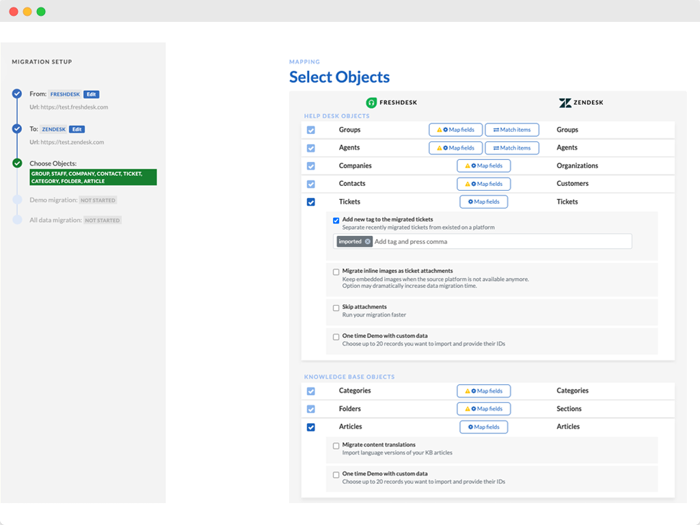Enable the Skip attachments option
This screenshot has height=525, width=700.
tap(336, 308)
